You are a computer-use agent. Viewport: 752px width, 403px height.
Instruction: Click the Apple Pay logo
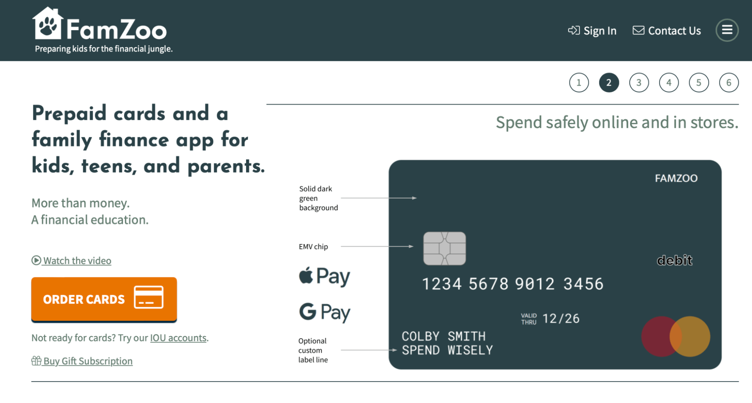324,276
